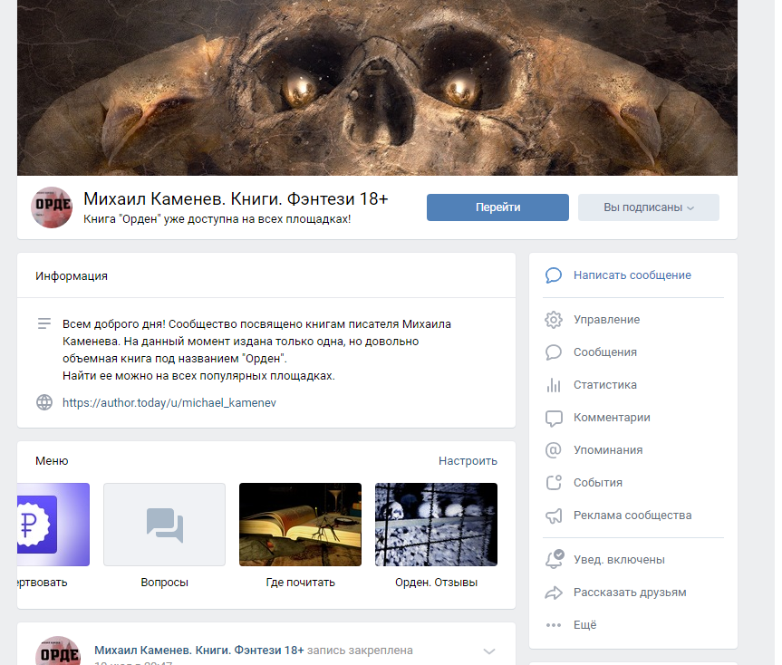Toggle notifications with Увед. включены bell

[x=553, y=560]
